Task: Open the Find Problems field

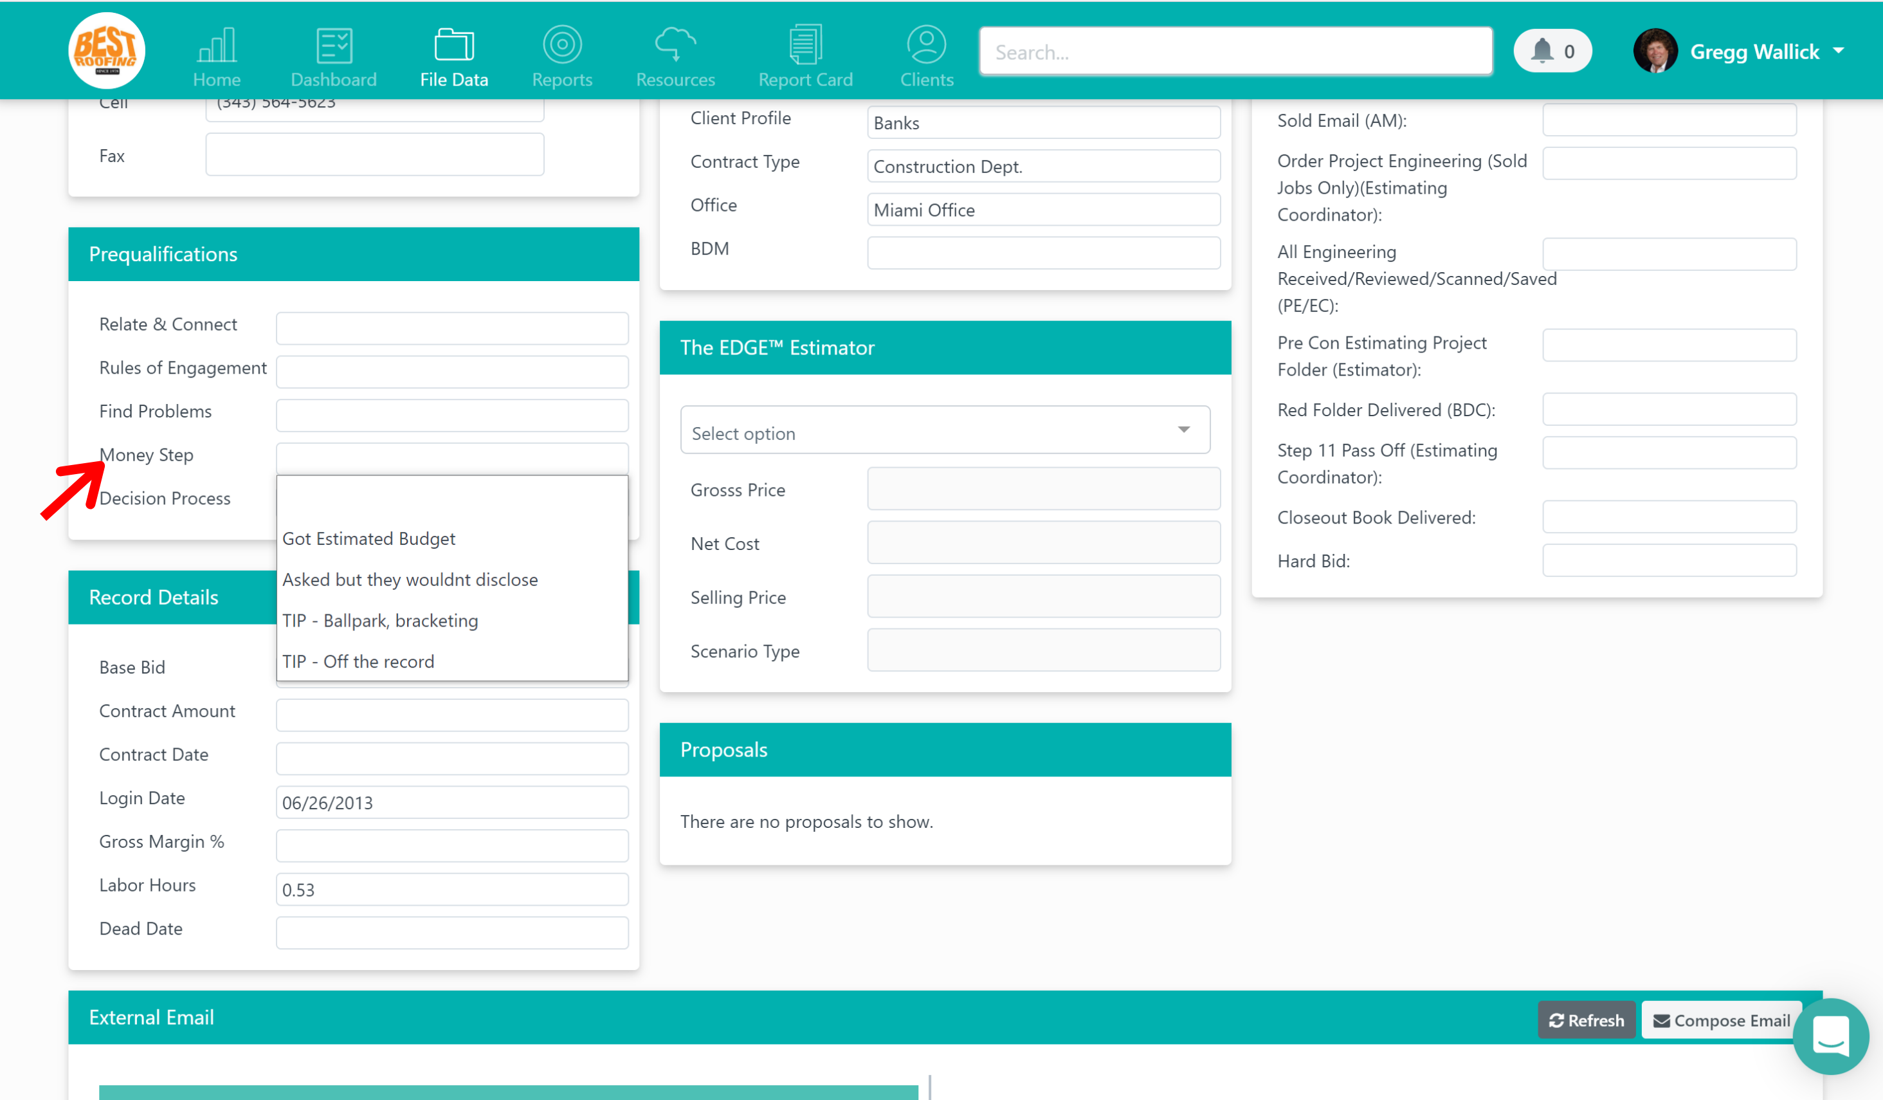Action: pyautogui.click(x=452, y=415)
